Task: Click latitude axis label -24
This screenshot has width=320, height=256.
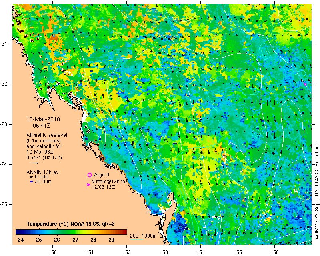Action: click(x=4, y=164)
